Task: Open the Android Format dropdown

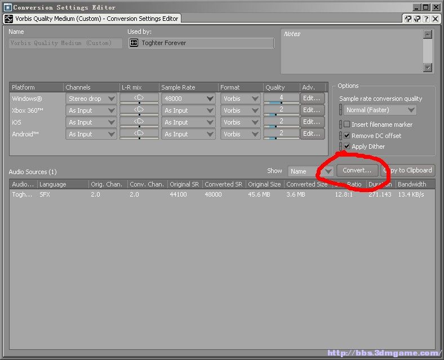Action: (x=241, y=134)
